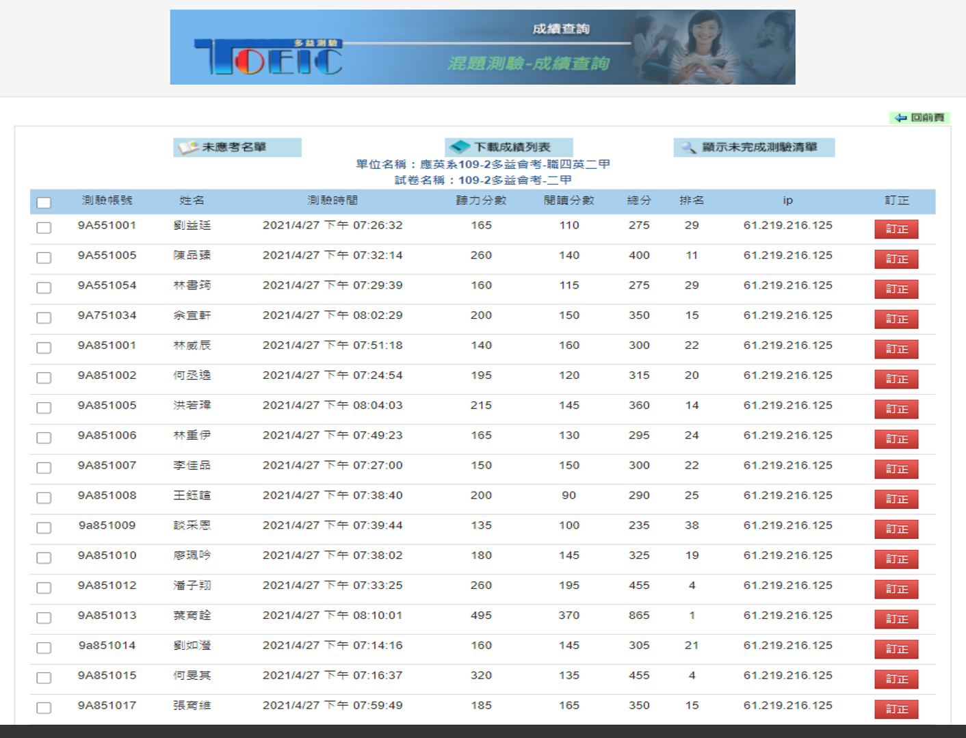The image size is (966, 738).
Task: Select the checkbox for account 9A851012
Action: click(44, 589)
